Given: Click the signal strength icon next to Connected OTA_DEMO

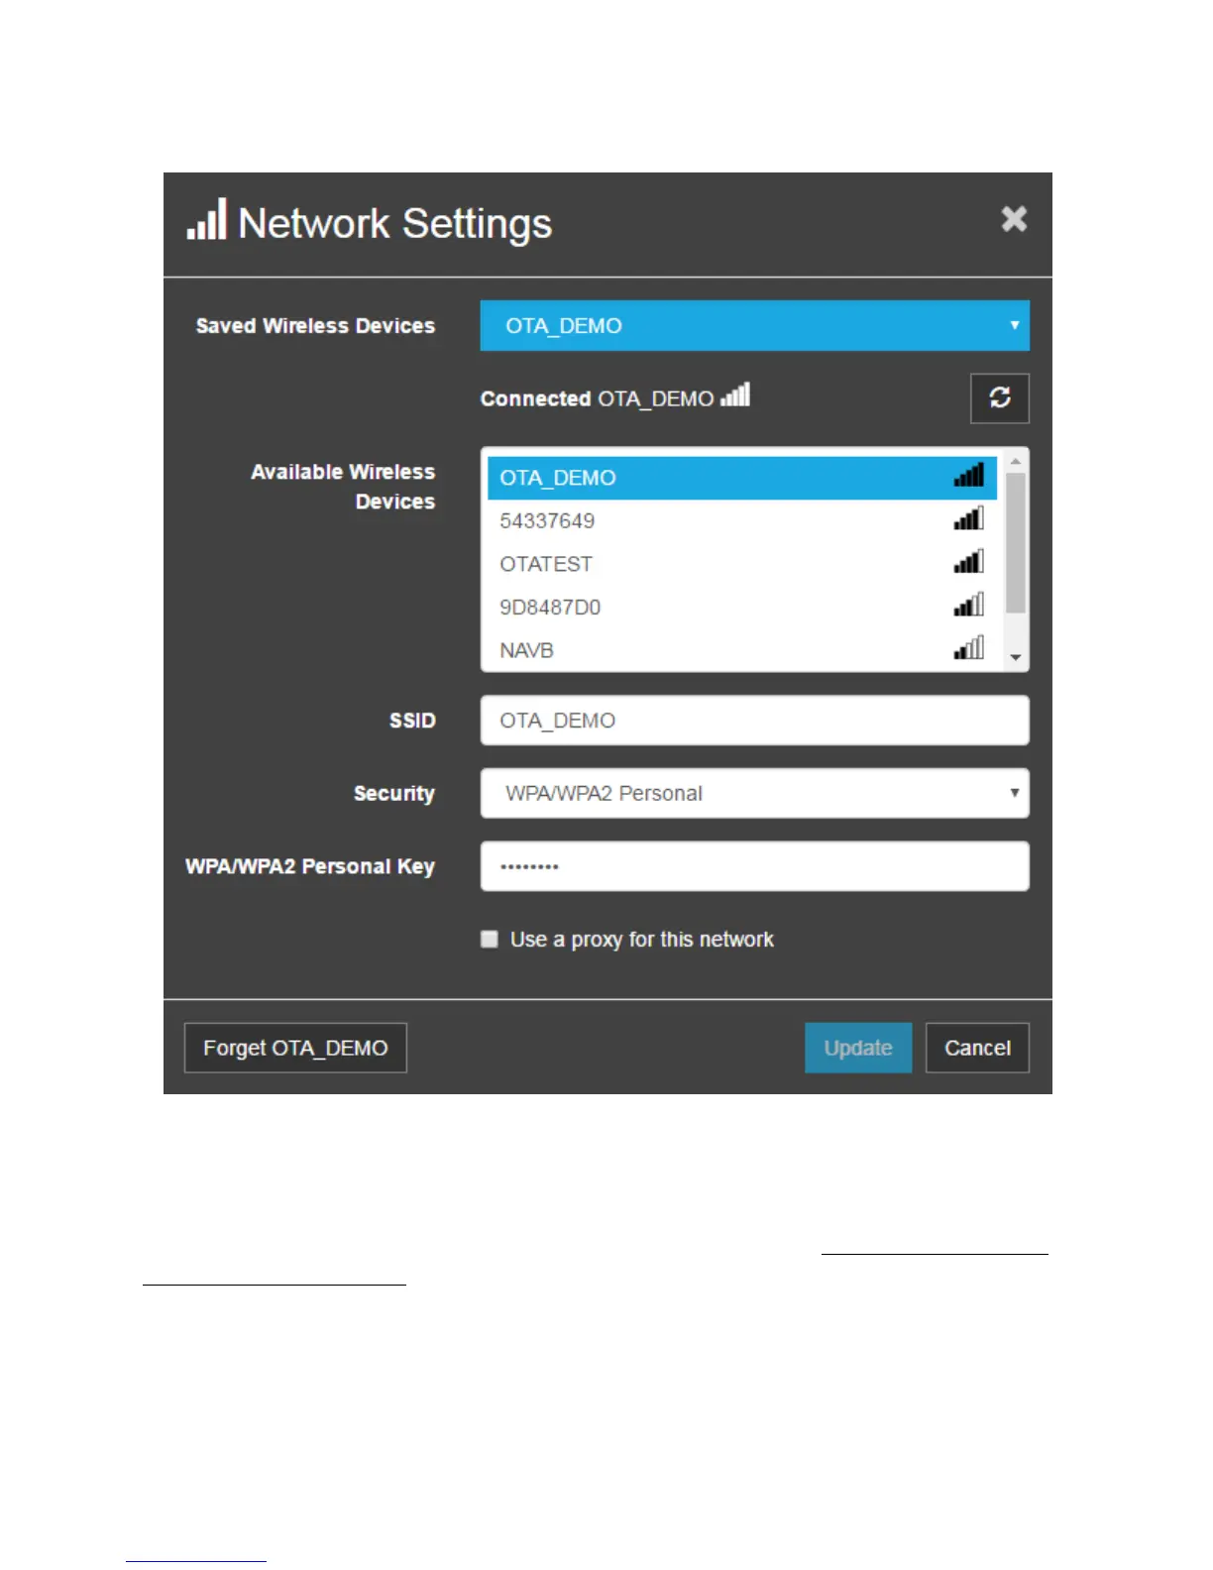Looking at the screenshot, I should pos(735,395).
